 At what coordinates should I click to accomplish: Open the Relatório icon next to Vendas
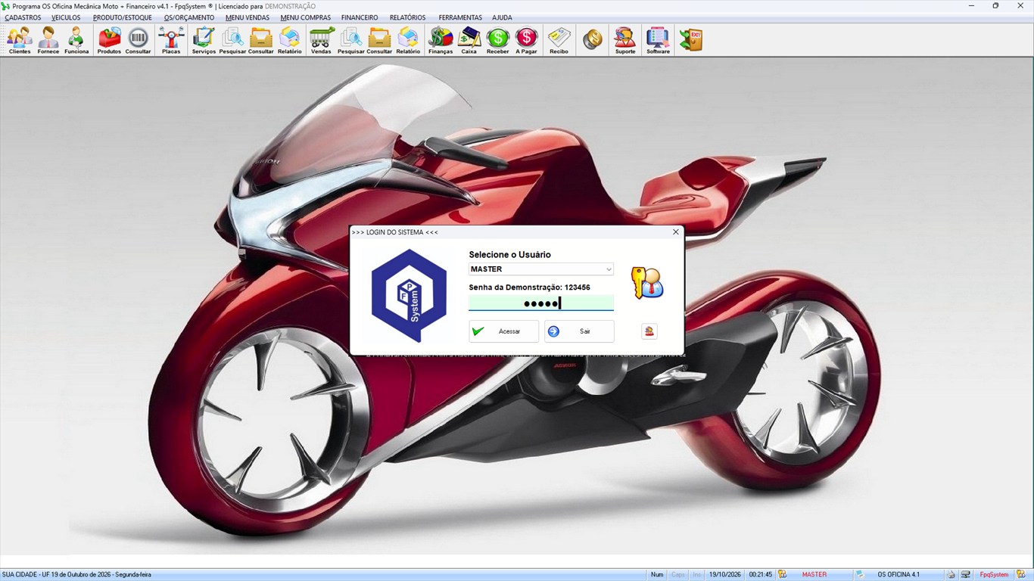(408, 40)
